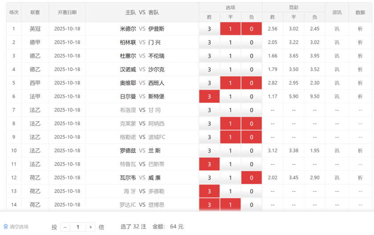Select 平 (1) for 汉诺威 VS 沙尔克
The width and height of the screenshot is (374, 235).
pyautogui.click(x=230, y=69)
